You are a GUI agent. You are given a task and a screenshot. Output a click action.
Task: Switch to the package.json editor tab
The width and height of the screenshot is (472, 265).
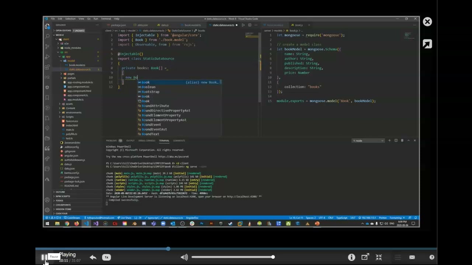point(118,25)
